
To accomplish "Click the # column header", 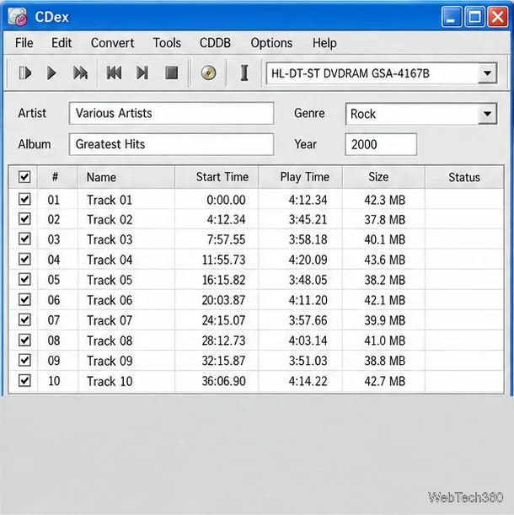I will (57, 177).
